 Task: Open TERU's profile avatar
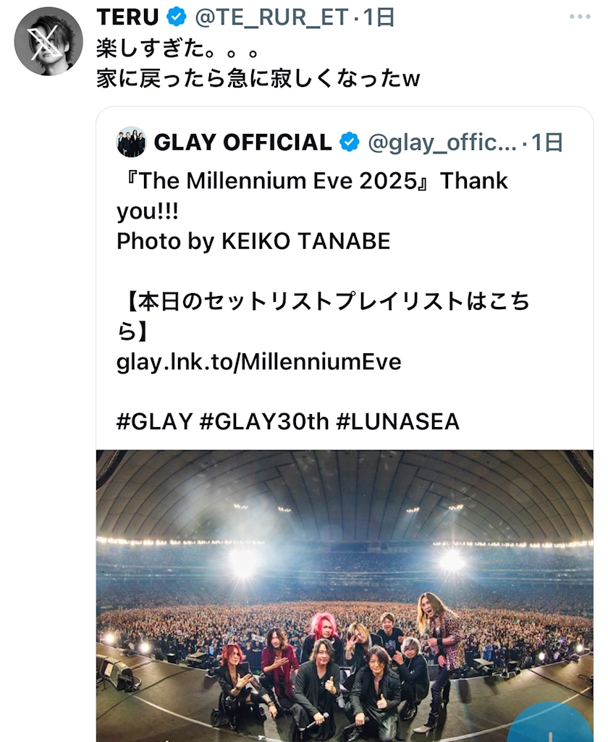tap(48, 41)
